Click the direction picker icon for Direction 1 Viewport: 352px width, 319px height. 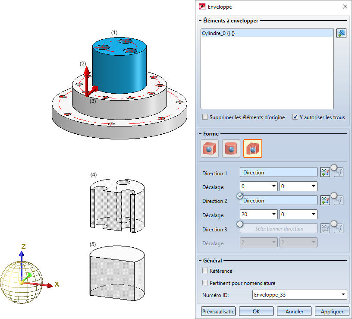pos(325,173)
